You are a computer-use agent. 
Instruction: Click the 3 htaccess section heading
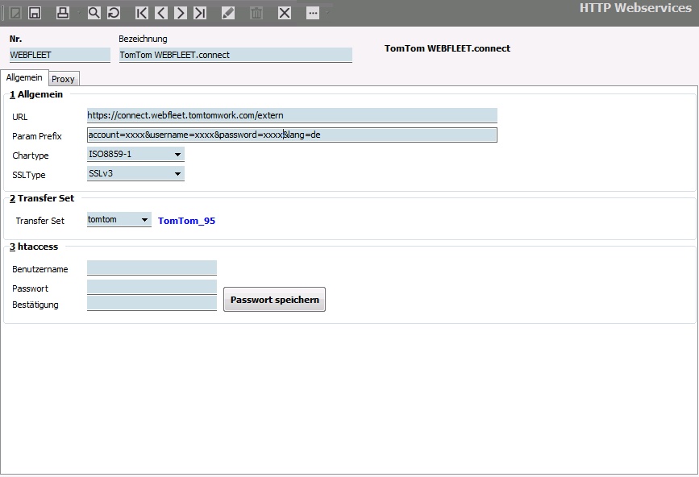tap(34, 247)
